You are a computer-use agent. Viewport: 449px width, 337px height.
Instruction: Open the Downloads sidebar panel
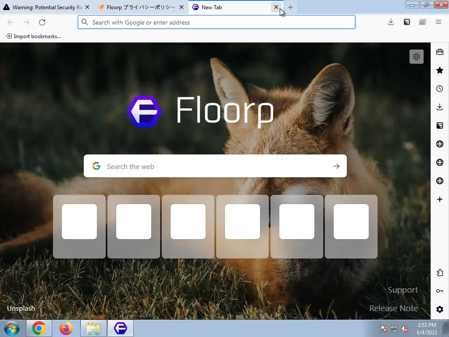tap(439, 107)
